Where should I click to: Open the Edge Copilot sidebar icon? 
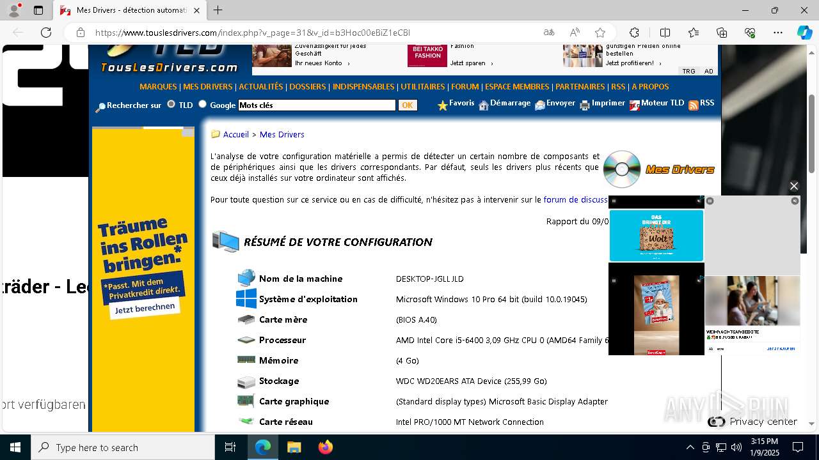804,33
